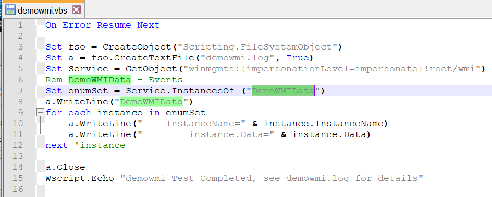Click the winmgmts impersonationLevel string on line 5

332,69
